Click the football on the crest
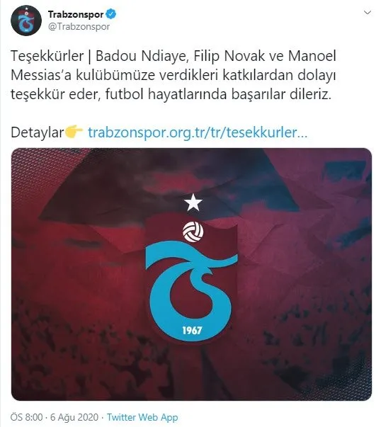The image size is (381, 427). [x=193, y=232]
